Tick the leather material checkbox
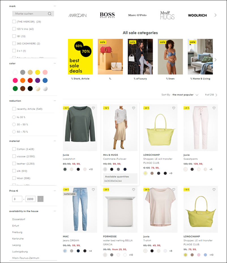This screenshot has width=227, height=263. click(14, 164)
